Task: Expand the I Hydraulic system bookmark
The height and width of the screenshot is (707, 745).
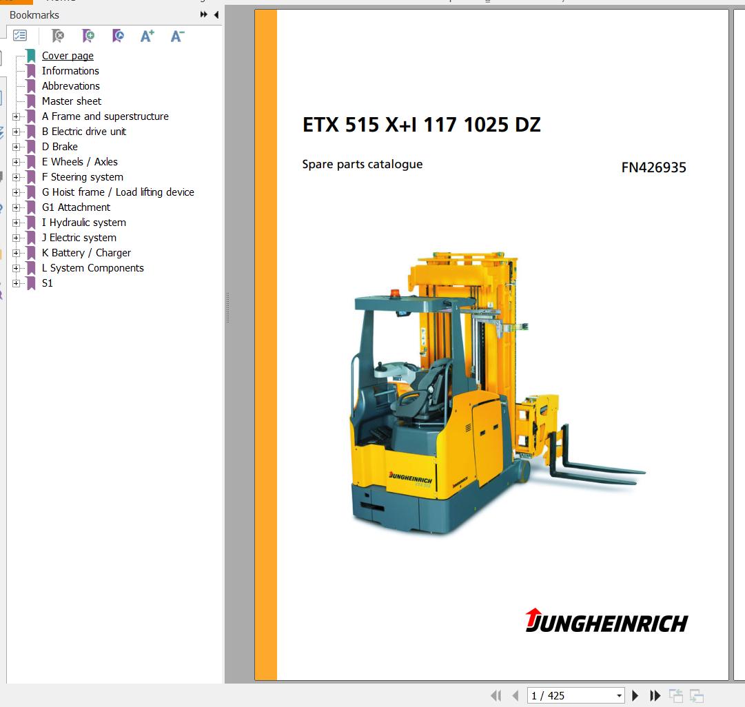Action: coord(16,223)
